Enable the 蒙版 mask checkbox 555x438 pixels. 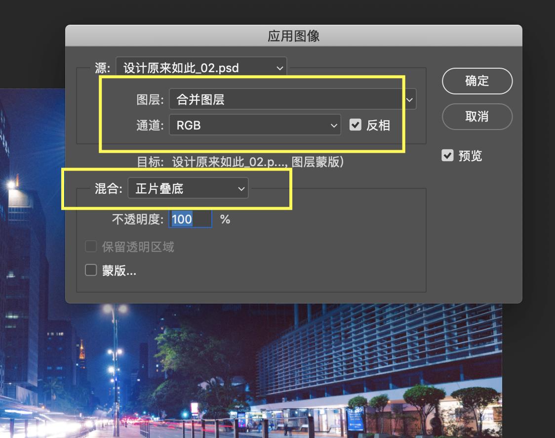tap(91, 270)
